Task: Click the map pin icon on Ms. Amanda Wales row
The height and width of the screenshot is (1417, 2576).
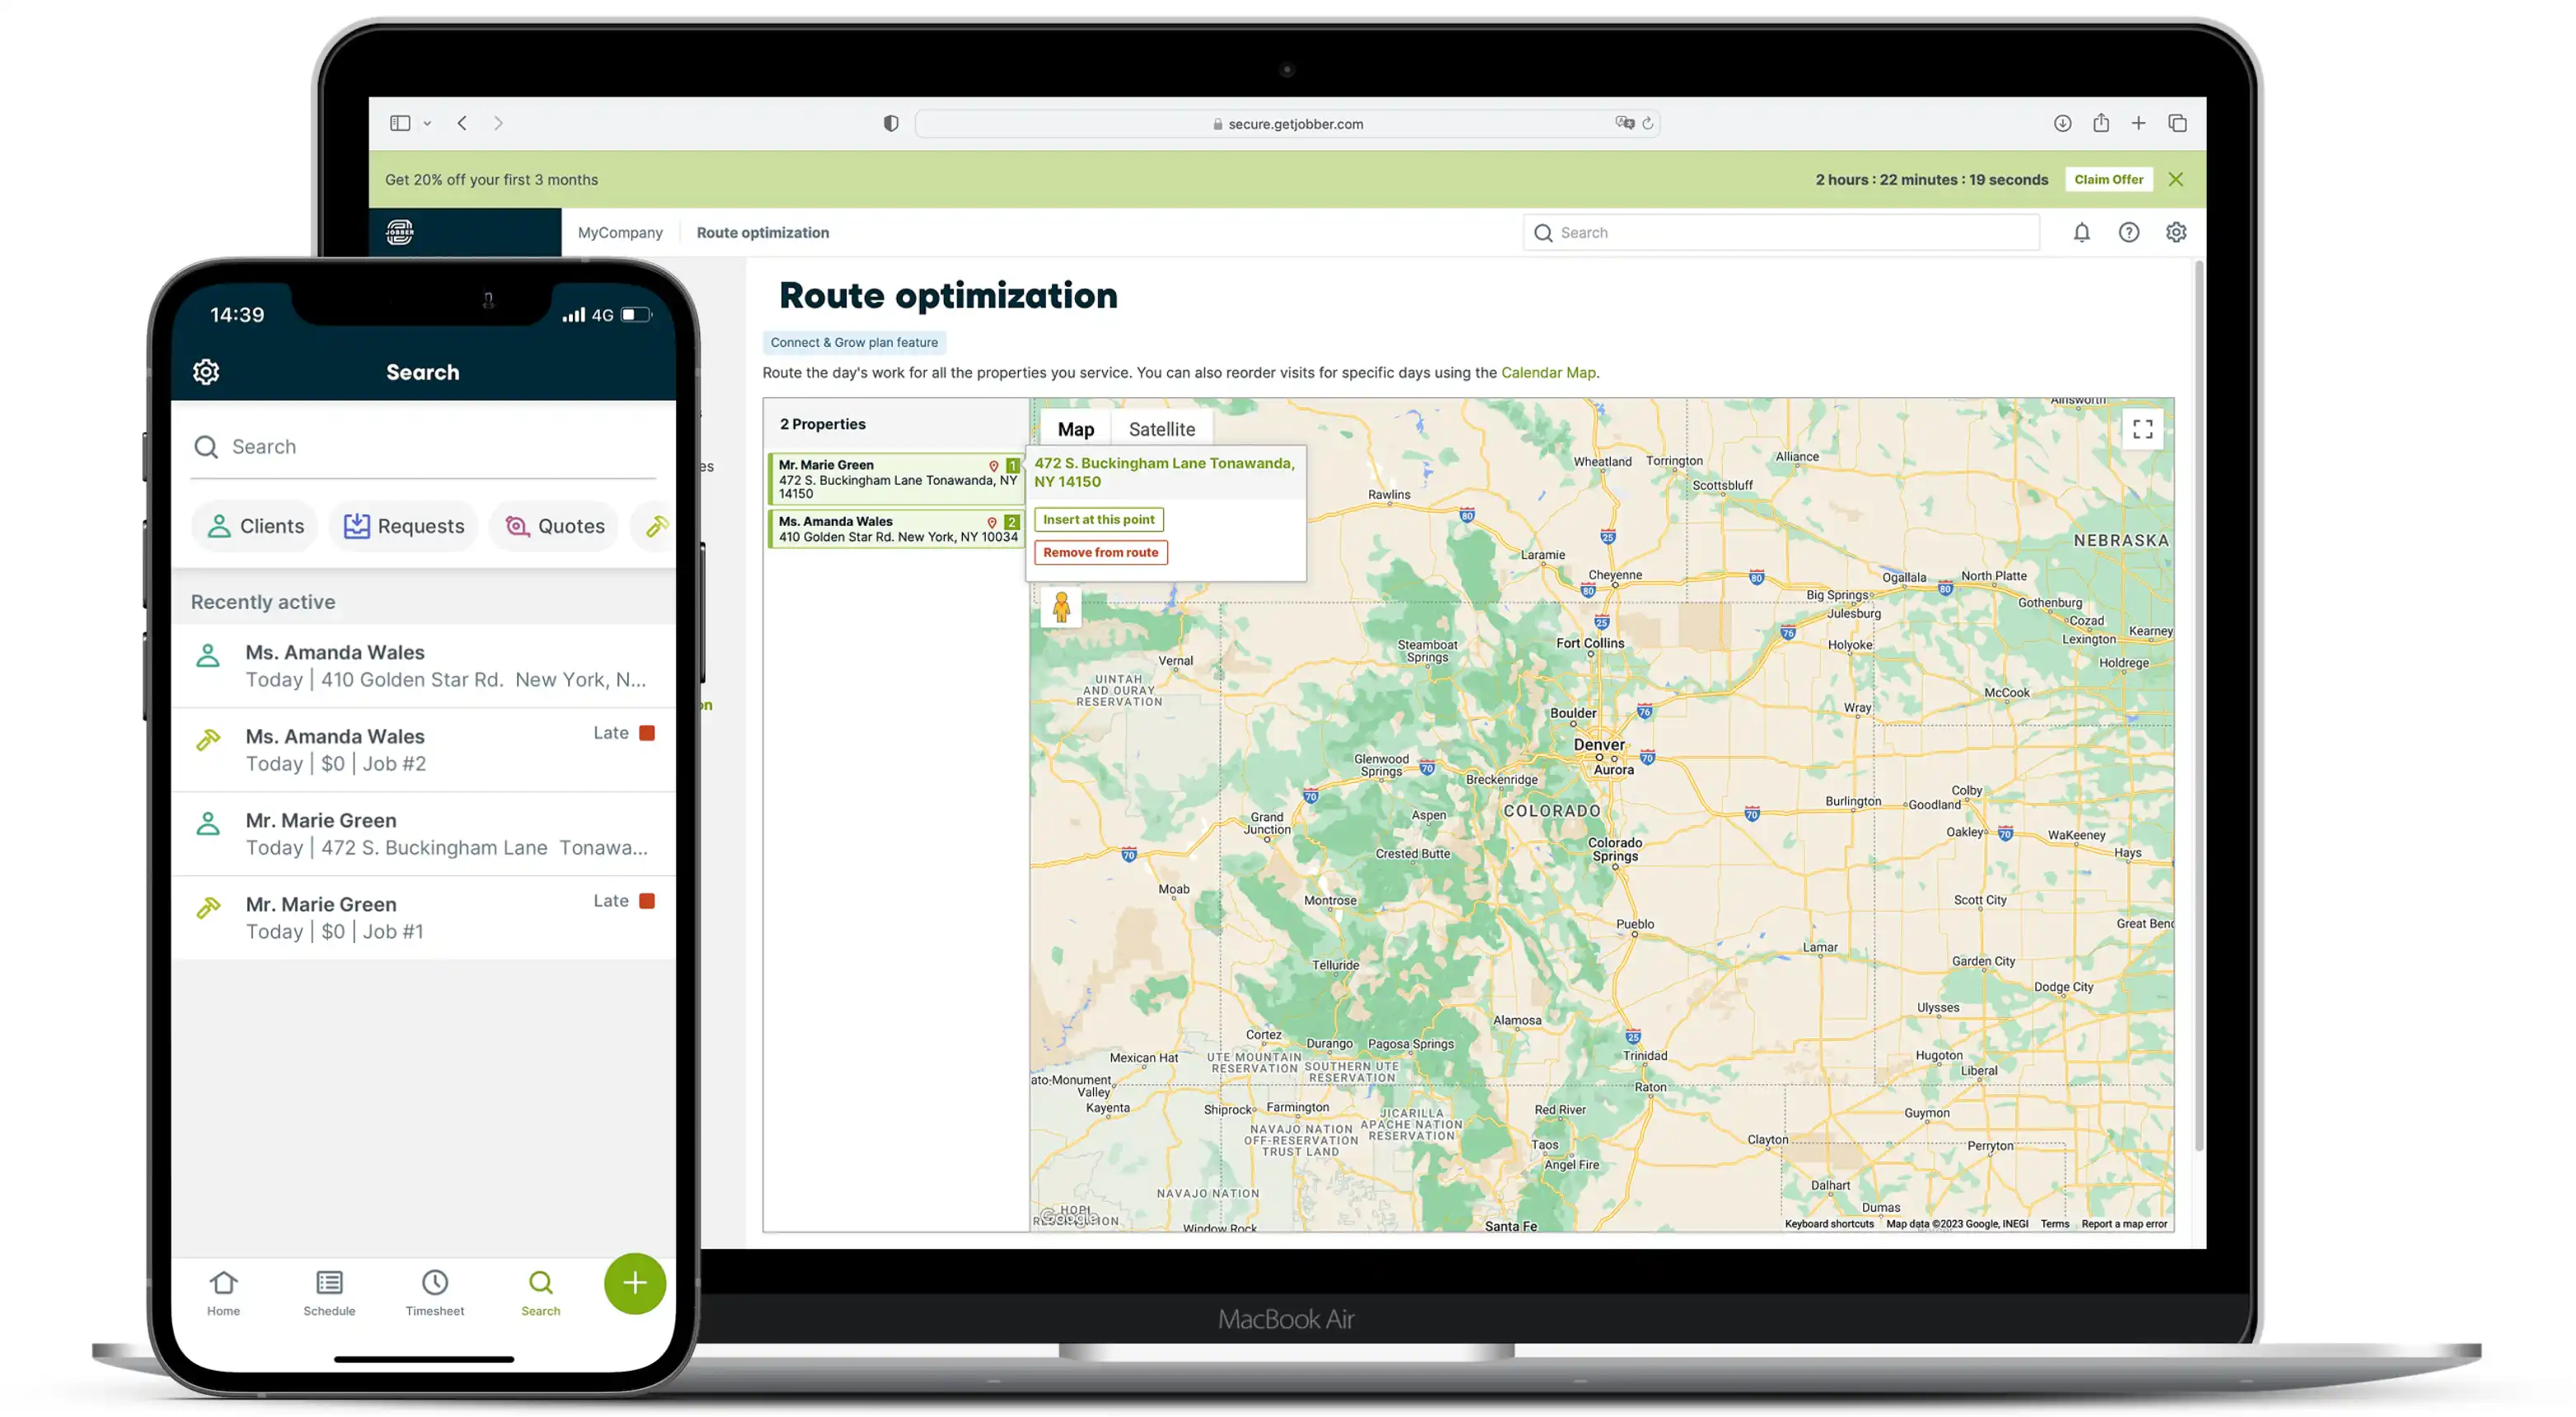Action: click(992, 523)
